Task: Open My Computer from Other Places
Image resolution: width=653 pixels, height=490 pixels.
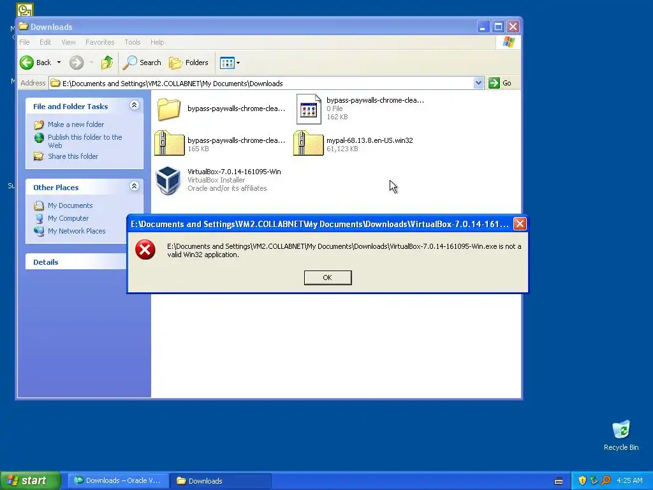Action: click(68, 218)
